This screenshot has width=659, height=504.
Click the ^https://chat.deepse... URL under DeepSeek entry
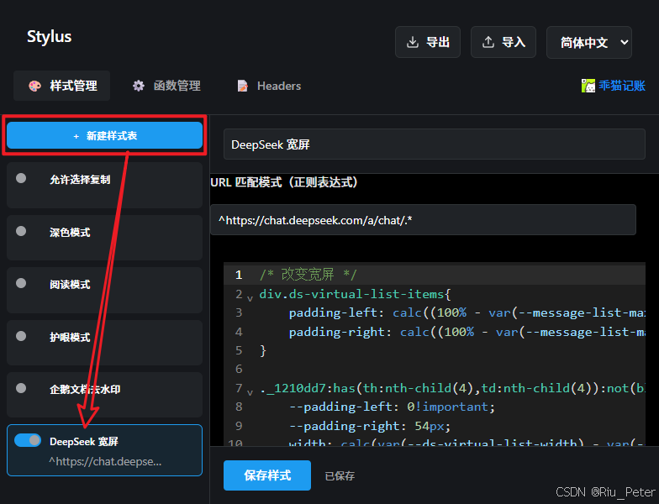(x=105, y=462)
